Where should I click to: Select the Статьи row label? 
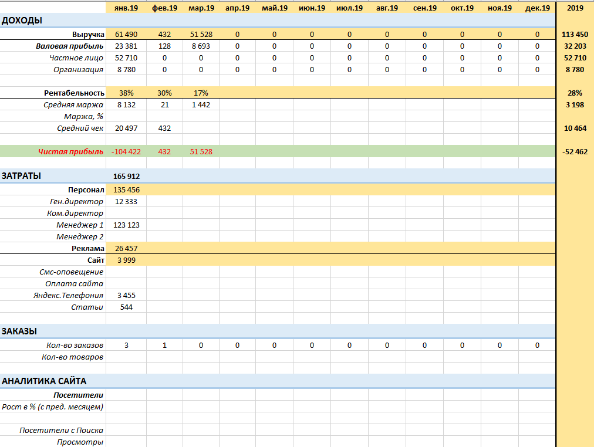click(x=87, y=307)
